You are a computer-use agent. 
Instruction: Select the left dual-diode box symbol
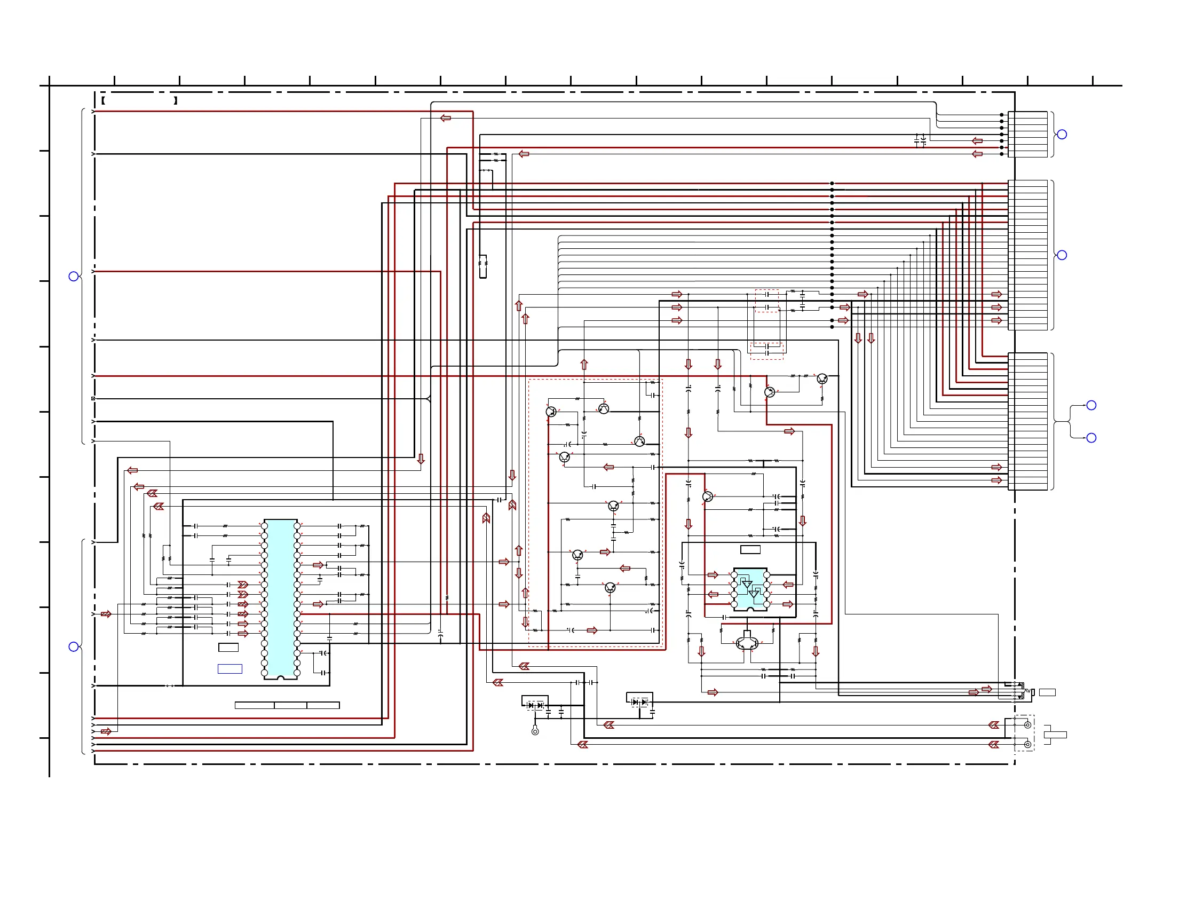pos(535,703)
